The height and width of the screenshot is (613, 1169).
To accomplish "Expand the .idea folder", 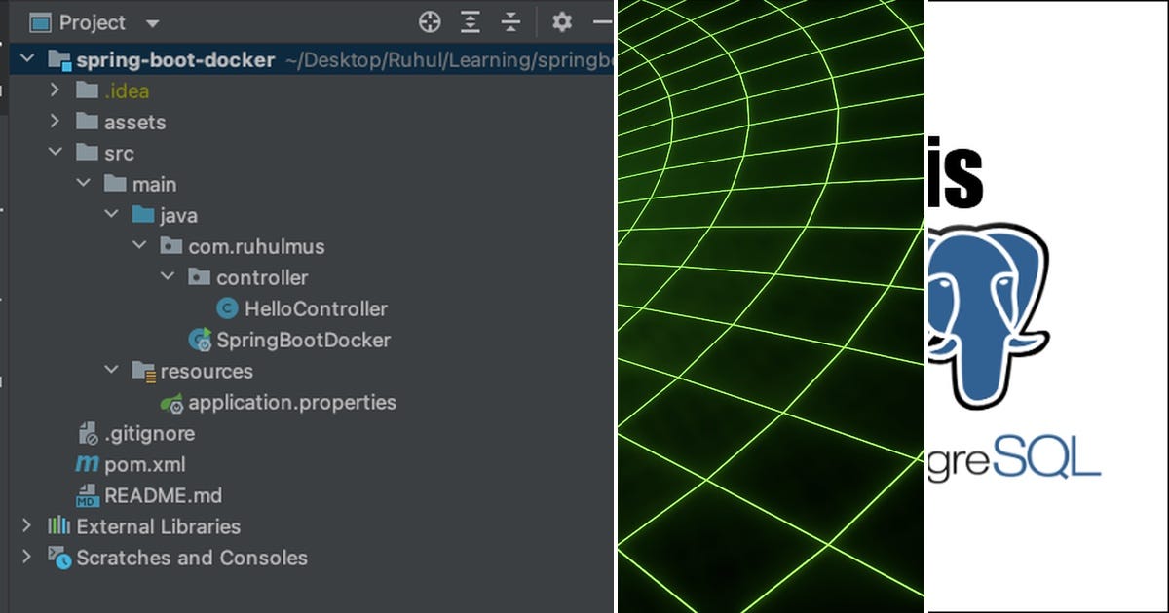I will [56, 90].
